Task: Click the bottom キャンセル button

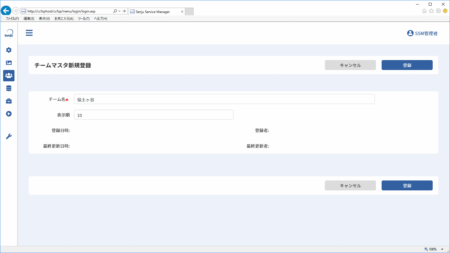Action: (350, 185)
